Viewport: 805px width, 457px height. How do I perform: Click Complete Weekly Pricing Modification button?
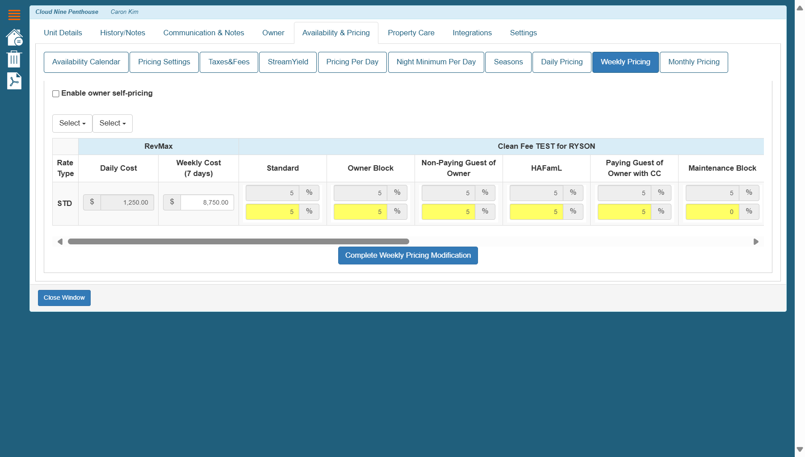[408, 256]
